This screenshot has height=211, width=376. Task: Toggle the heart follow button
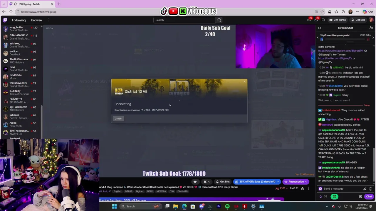(195, 182)
